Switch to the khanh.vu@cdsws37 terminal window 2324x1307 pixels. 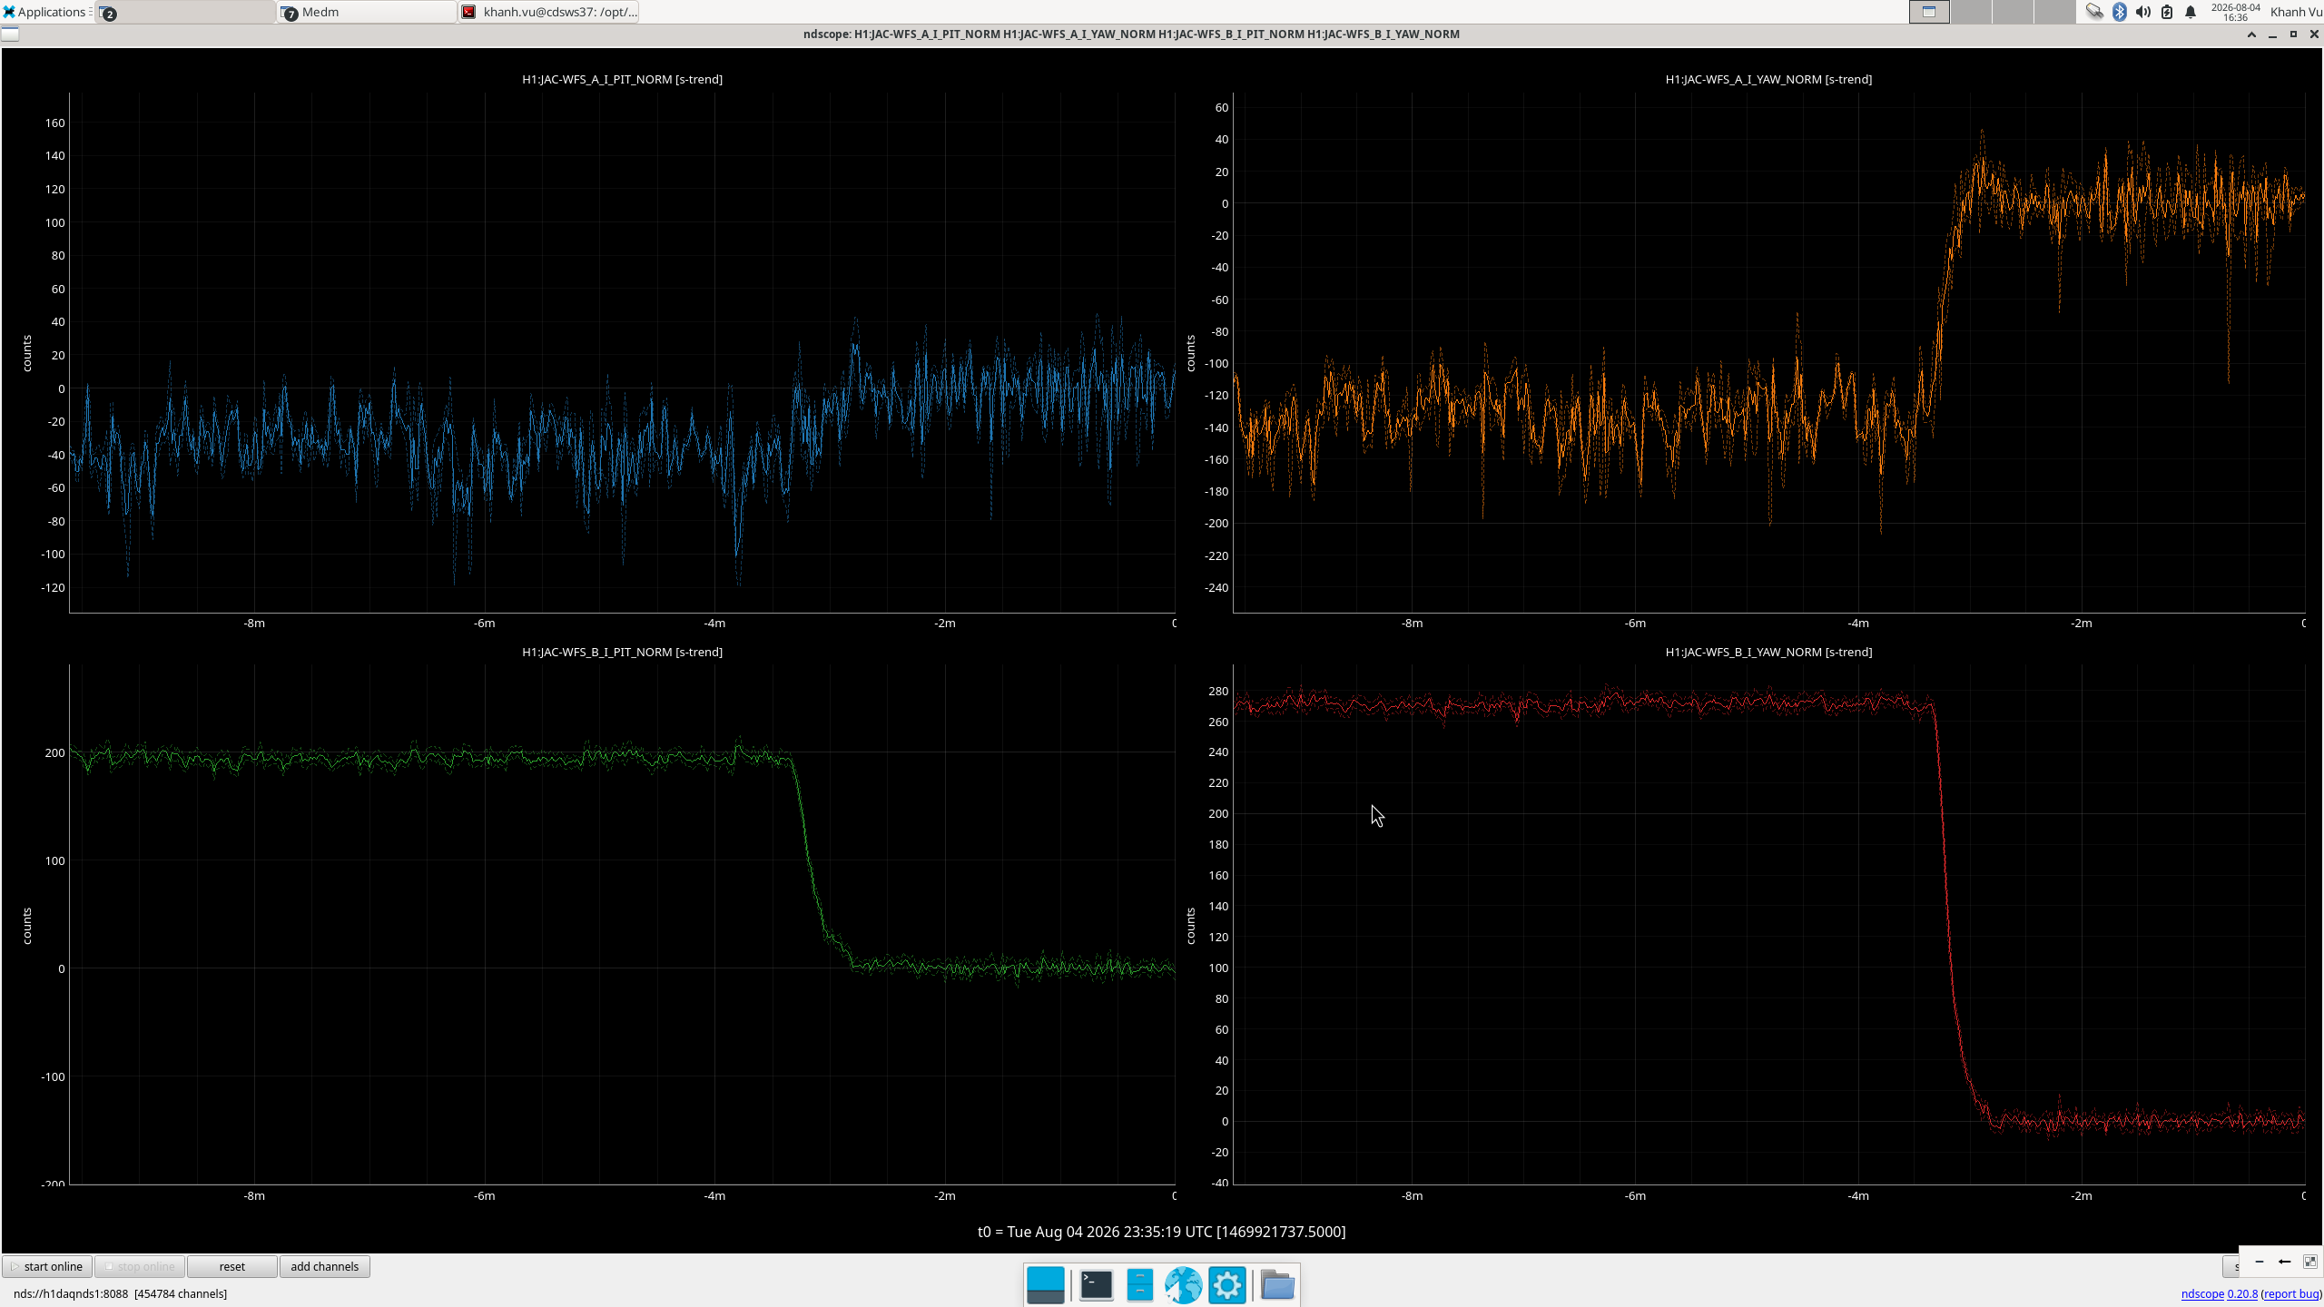click(x=548, y=12)
